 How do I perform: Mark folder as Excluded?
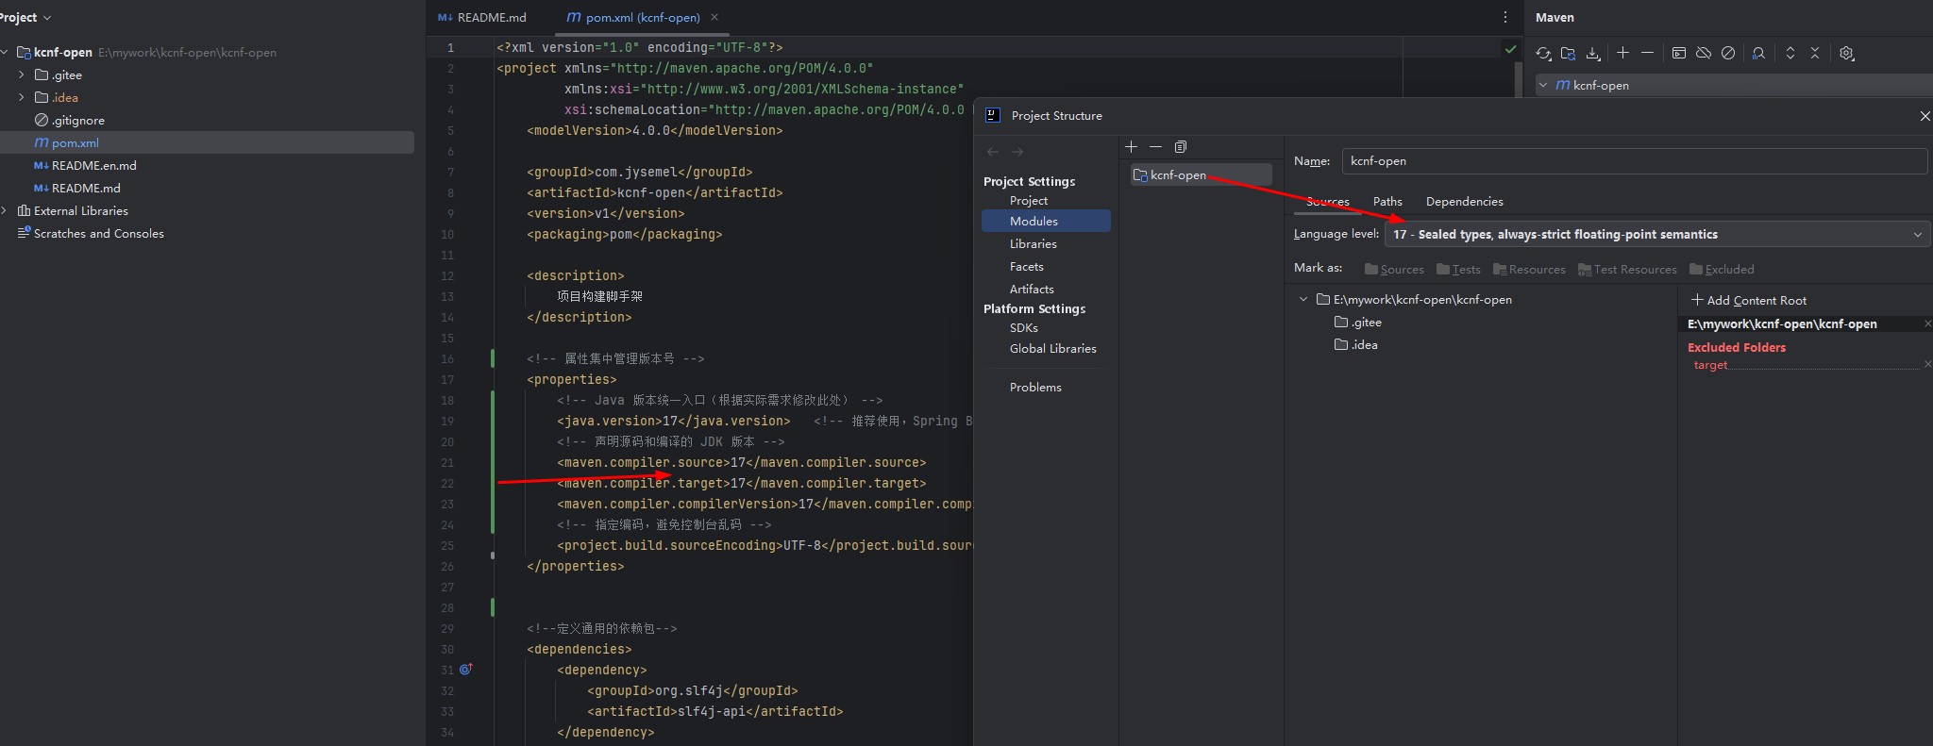[1722, 270]
